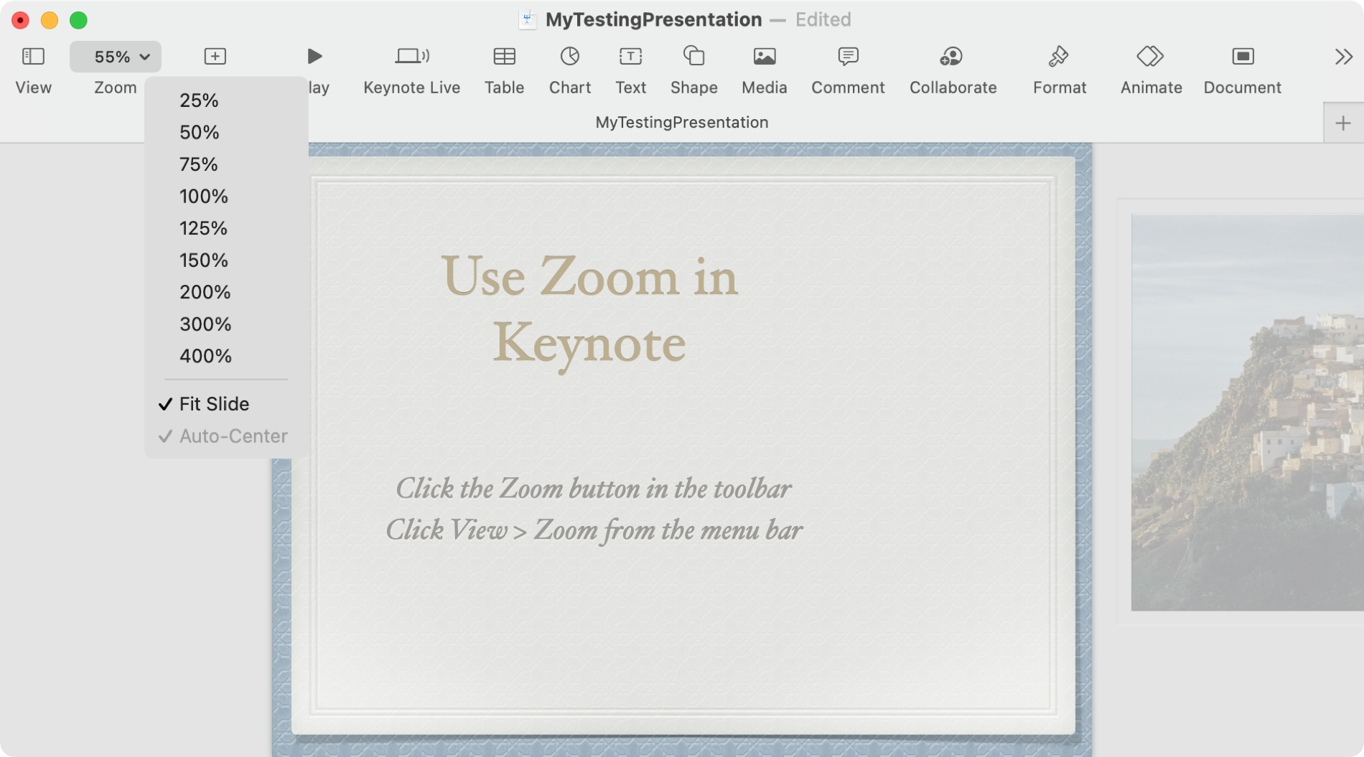Select the hillside town photo
Screen dimensions: 1364x757
click(1247, 413)
